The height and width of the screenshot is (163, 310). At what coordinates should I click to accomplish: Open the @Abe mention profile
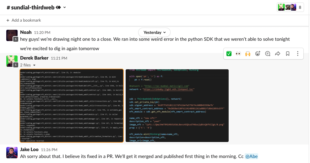[x=251, y=156]
